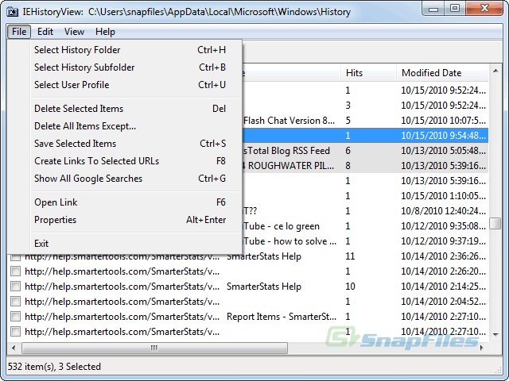
Task: Tick the checkbox for the last SmarterStats row
Action: pyautogui.click(x=15, y=332)
